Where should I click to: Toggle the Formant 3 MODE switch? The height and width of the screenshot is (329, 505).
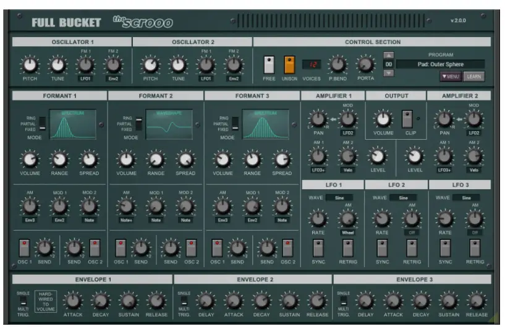coord(235,124)
